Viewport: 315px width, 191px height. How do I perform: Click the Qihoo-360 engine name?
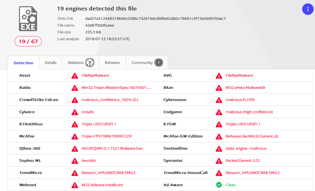[x=30, y=149]
